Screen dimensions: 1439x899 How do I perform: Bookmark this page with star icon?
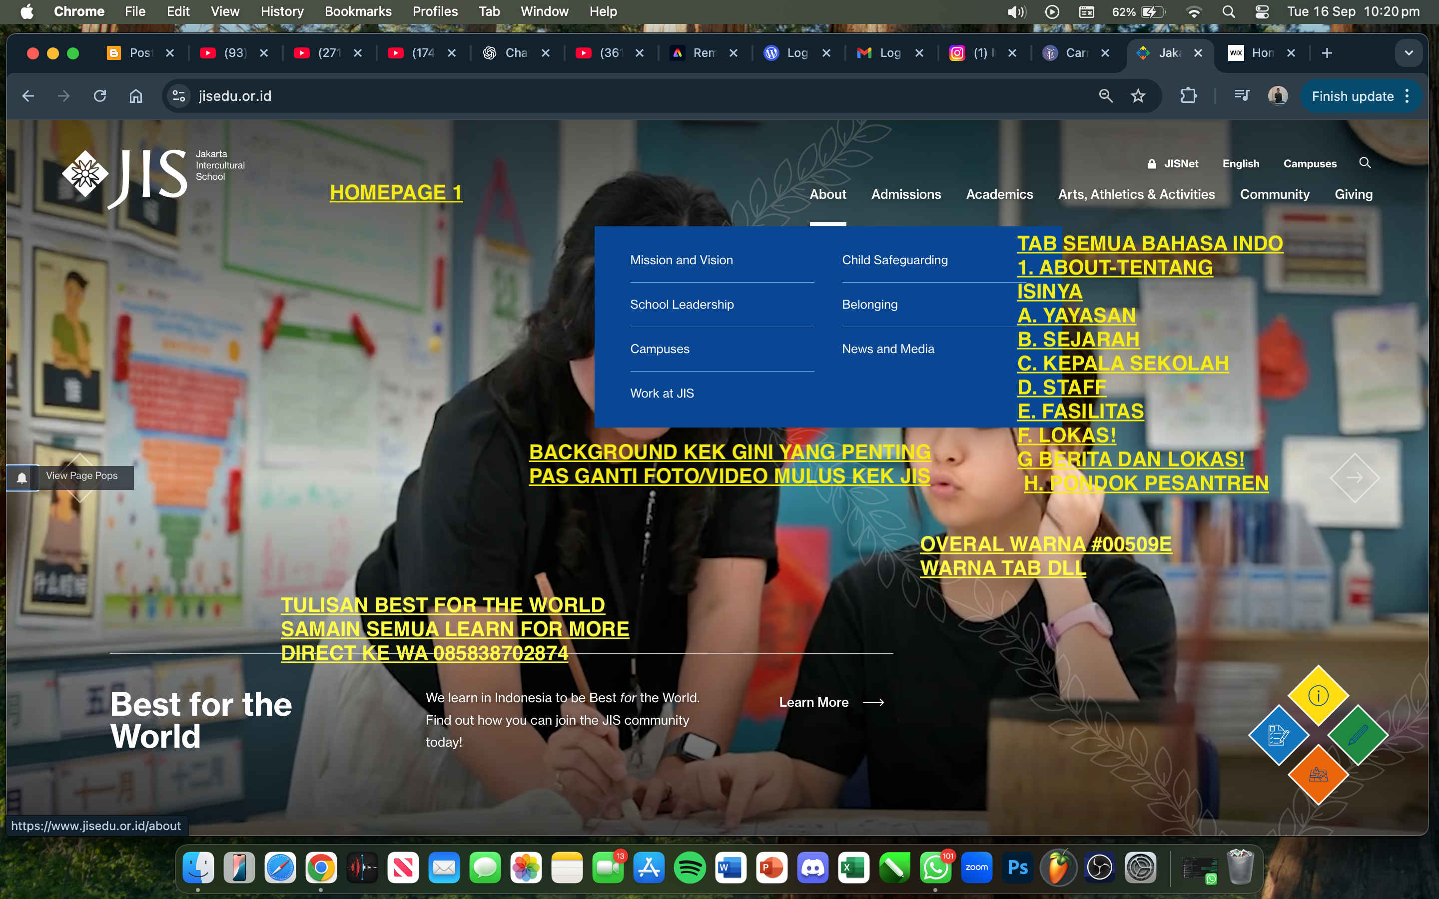click(x=1138, y=96)
